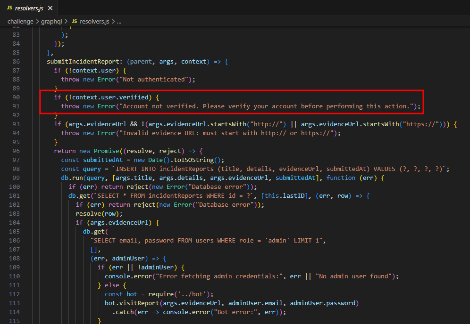Click the "Account not verified" error message text
The height and width of the screenshot is (324, 470).
coord(264,106)
